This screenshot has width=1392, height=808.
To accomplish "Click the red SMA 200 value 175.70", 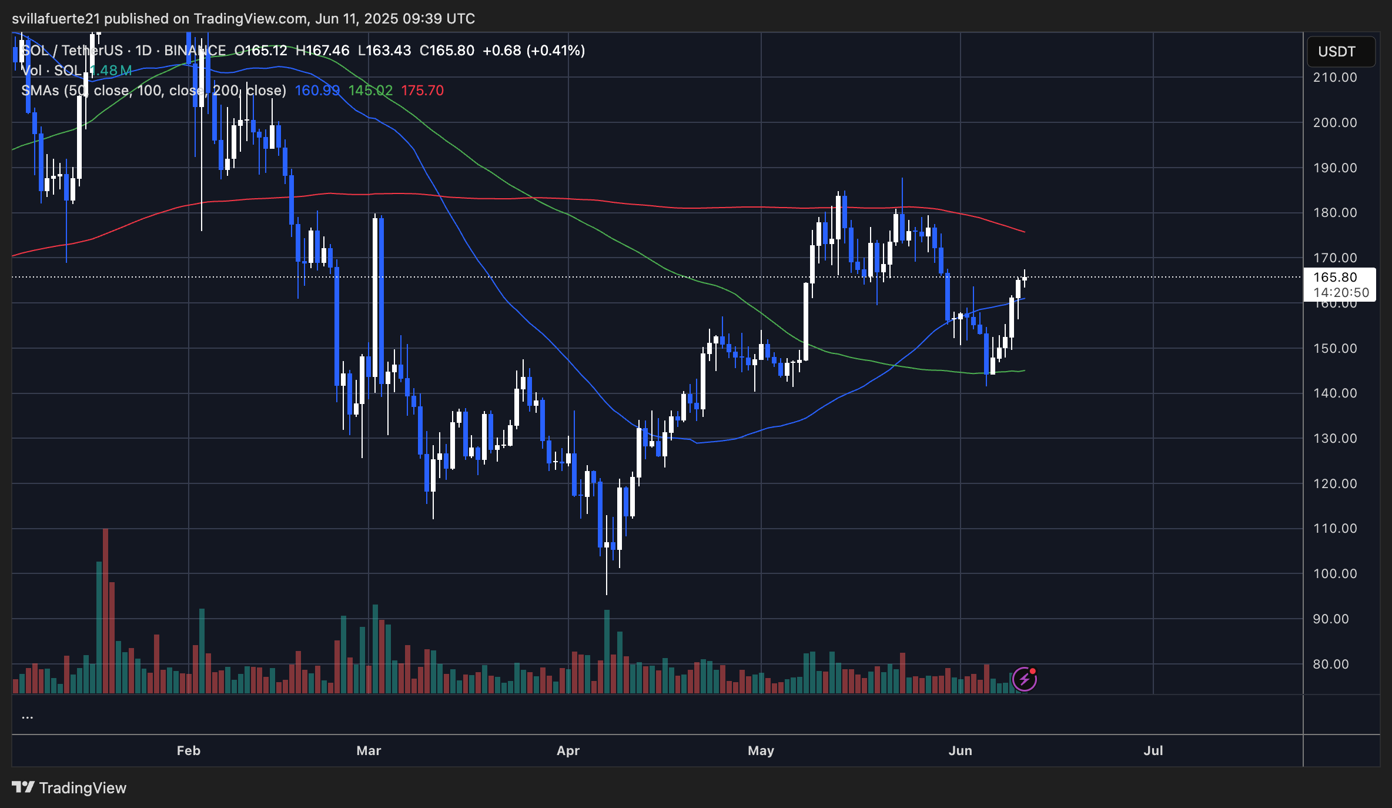I will pyautogui.click(x=422, y=91).
